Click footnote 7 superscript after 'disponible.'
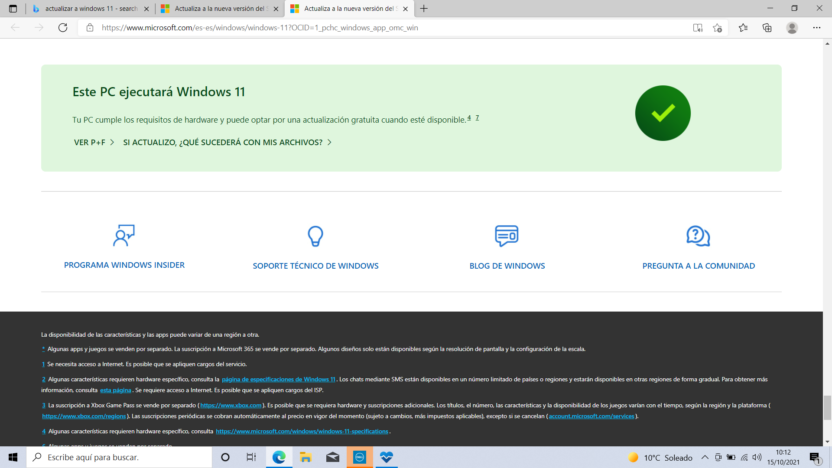The image size is (832, 468). (x=477, y=117)
